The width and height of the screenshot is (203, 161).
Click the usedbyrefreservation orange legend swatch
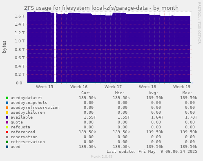tap(7, 108)
